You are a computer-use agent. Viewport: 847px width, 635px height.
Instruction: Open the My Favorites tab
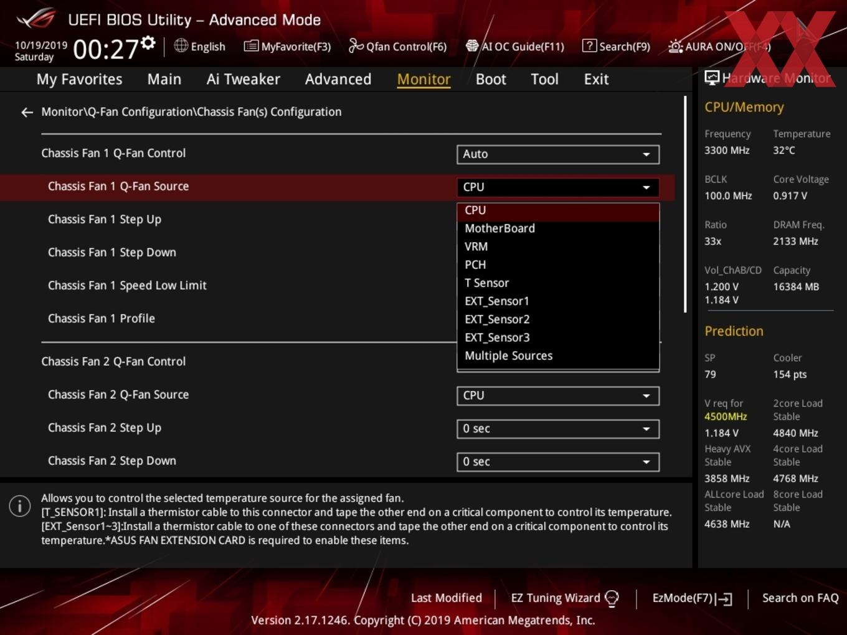coord(80,79)
